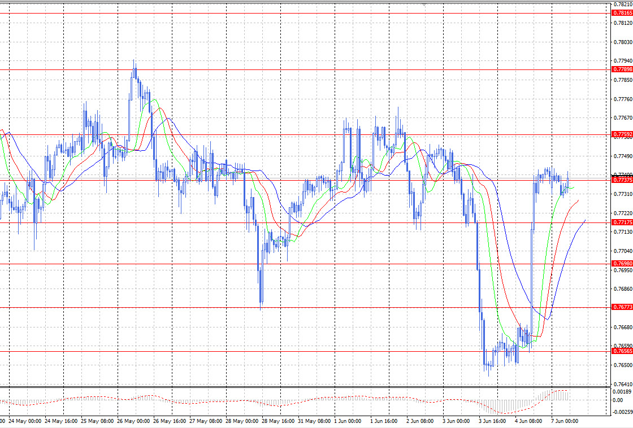Viewport: 633px width, 428px height.
Task: Select the 7 Jun 00:00 time label
Action: coord(565,421)
